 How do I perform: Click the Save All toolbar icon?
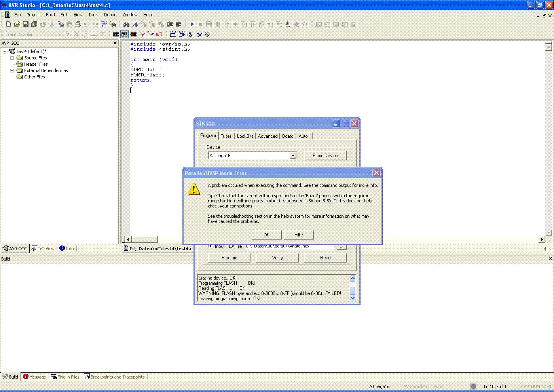(34, 25)
